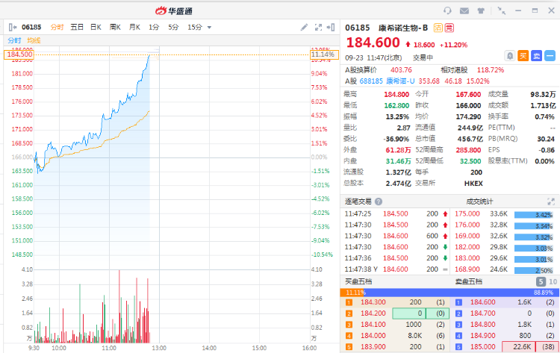
Task: Click the 3.42% volume bar at 175.000
Action: pyautogui.click(x=534, y=215)
